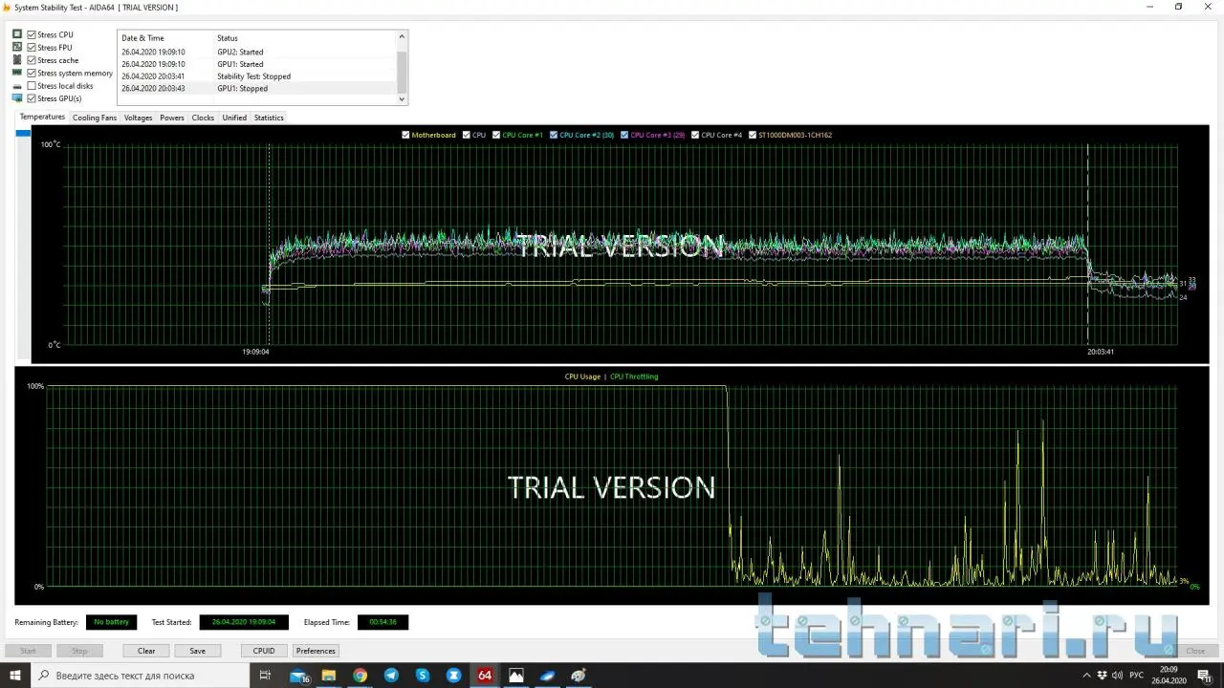Click the Status column header

click(x=304, y=38)
